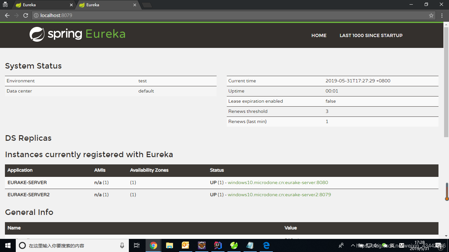This screenshot has width=449, height=252.
Task: Go forward in browser history
Action: pos(16,15)
